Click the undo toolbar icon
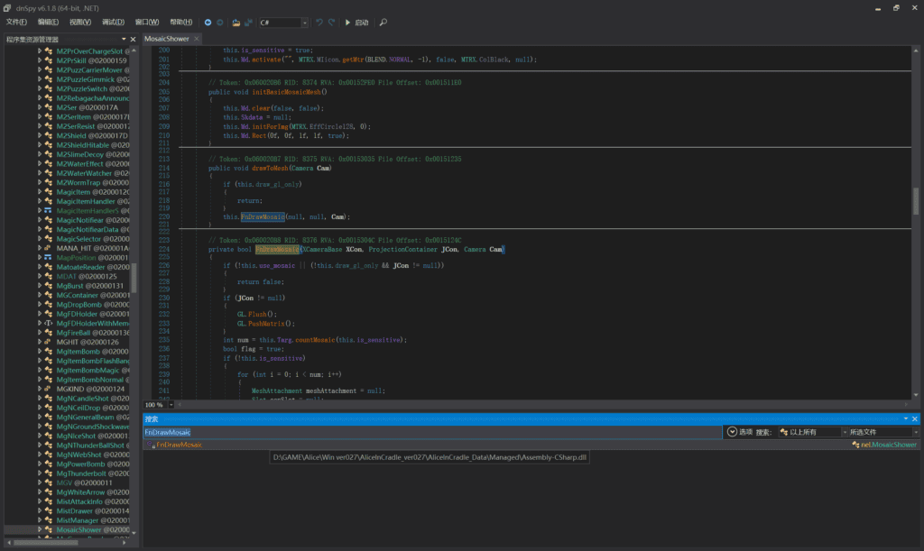 [319, 23]
